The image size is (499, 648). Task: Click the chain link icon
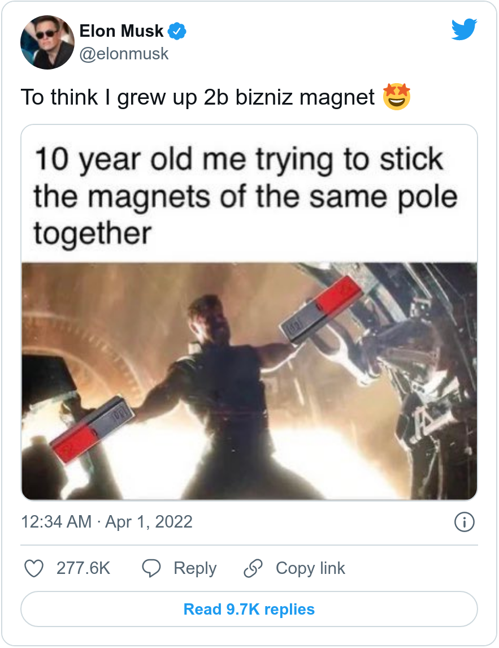pos(253,568)
